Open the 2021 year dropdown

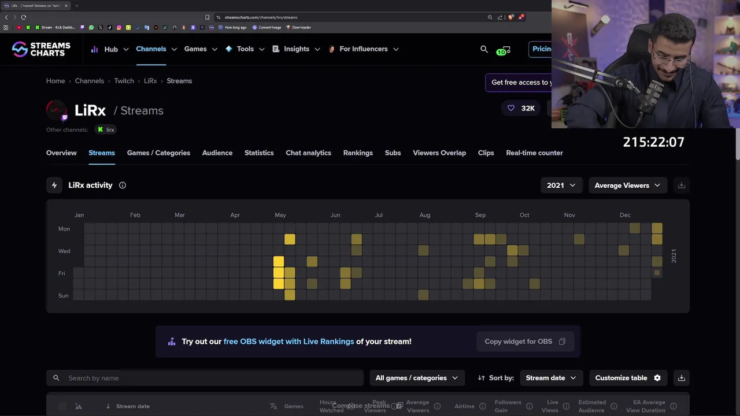click(x=561, y=185)
